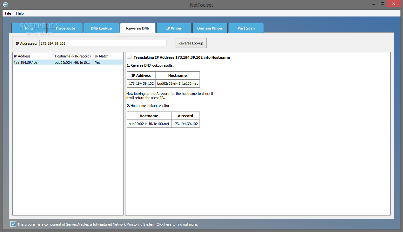Click the IP Match column header
Image resolution: width=403 pixels, height=232 pixels.
coord(108,56)
